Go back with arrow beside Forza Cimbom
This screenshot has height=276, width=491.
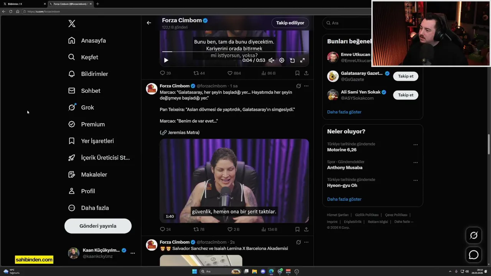coord(149,23)
